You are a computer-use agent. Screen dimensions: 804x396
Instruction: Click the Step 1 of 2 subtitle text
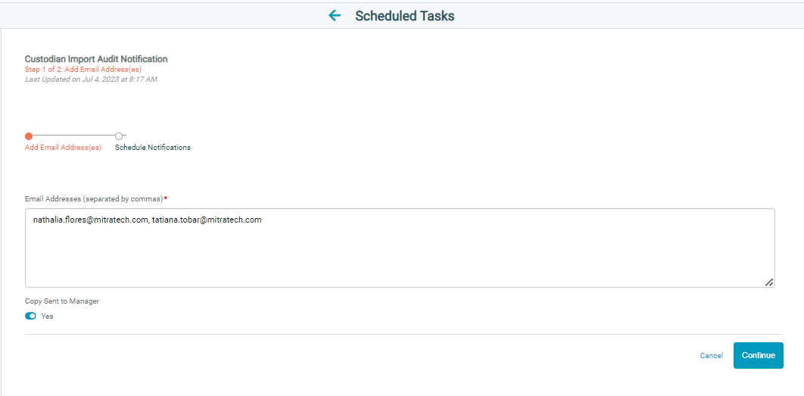(x=83, y=69)
